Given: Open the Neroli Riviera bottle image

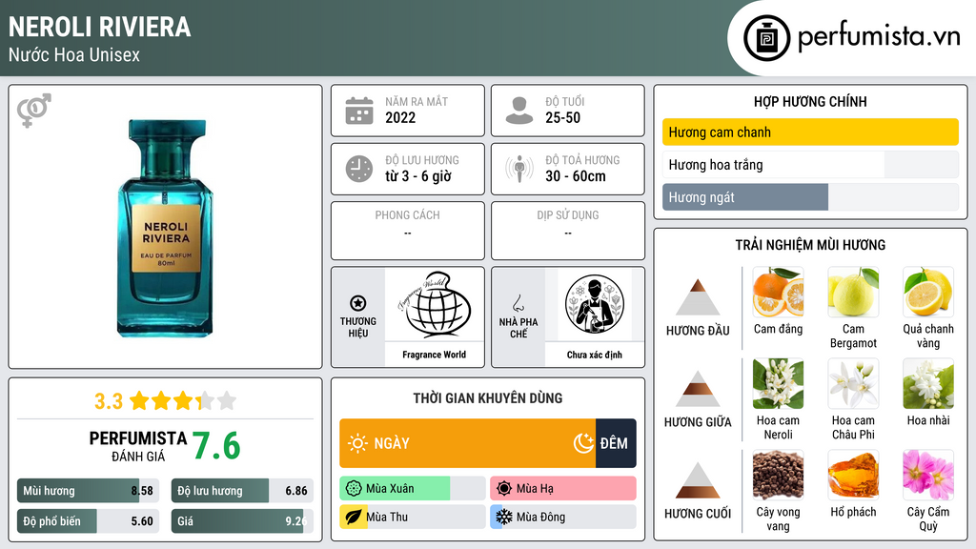Looking at the screenshot, I should click(x=166, y=229).
